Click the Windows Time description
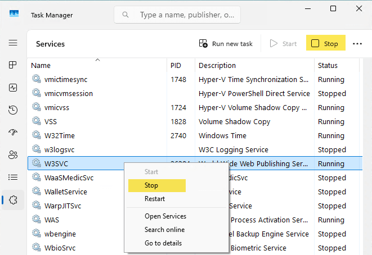 tap(222, 136)
